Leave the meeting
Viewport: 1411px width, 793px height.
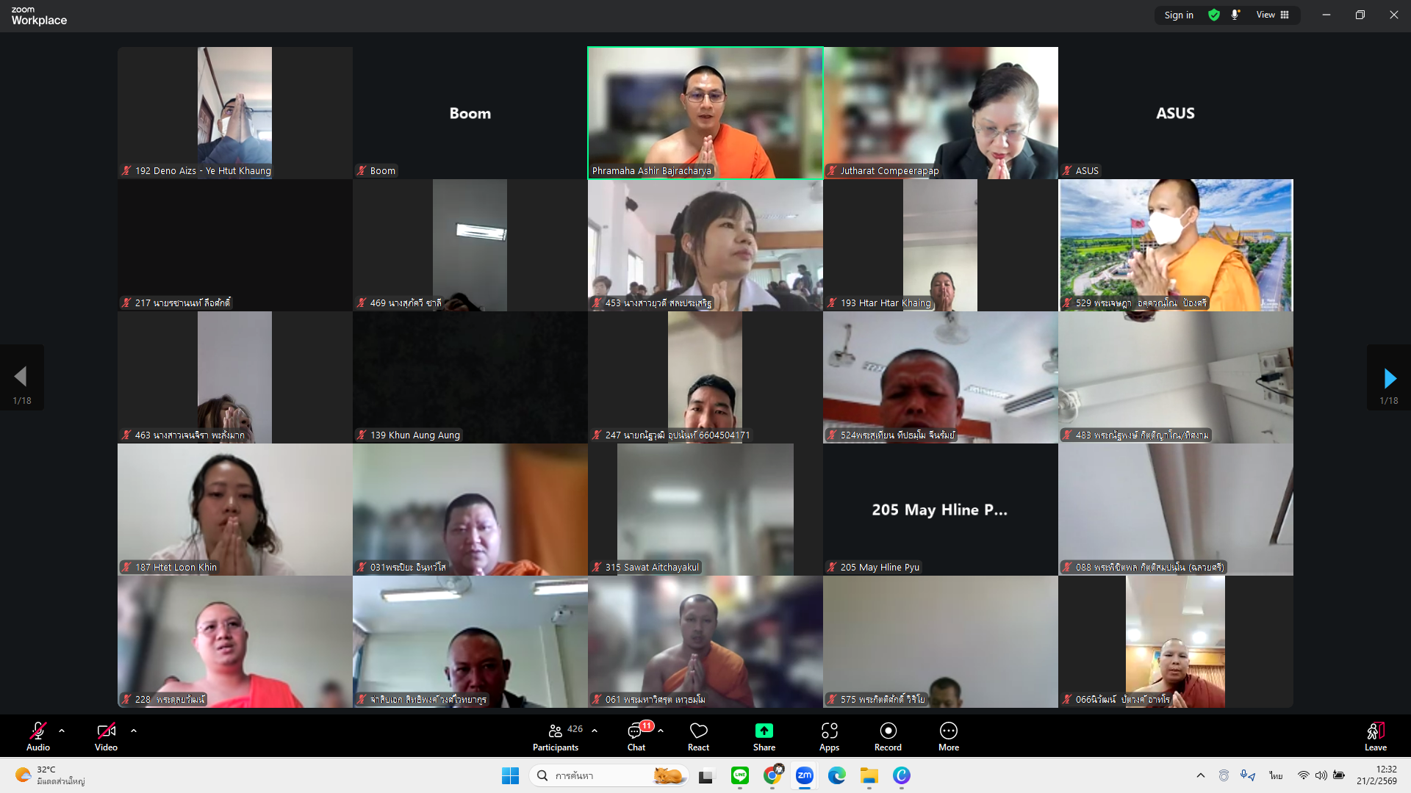tap(1375, 736)
